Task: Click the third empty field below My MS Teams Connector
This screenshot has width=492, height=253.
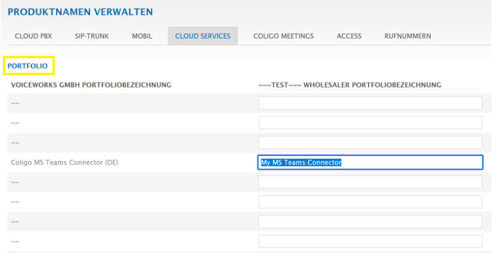Action: (x=369, y=222)
